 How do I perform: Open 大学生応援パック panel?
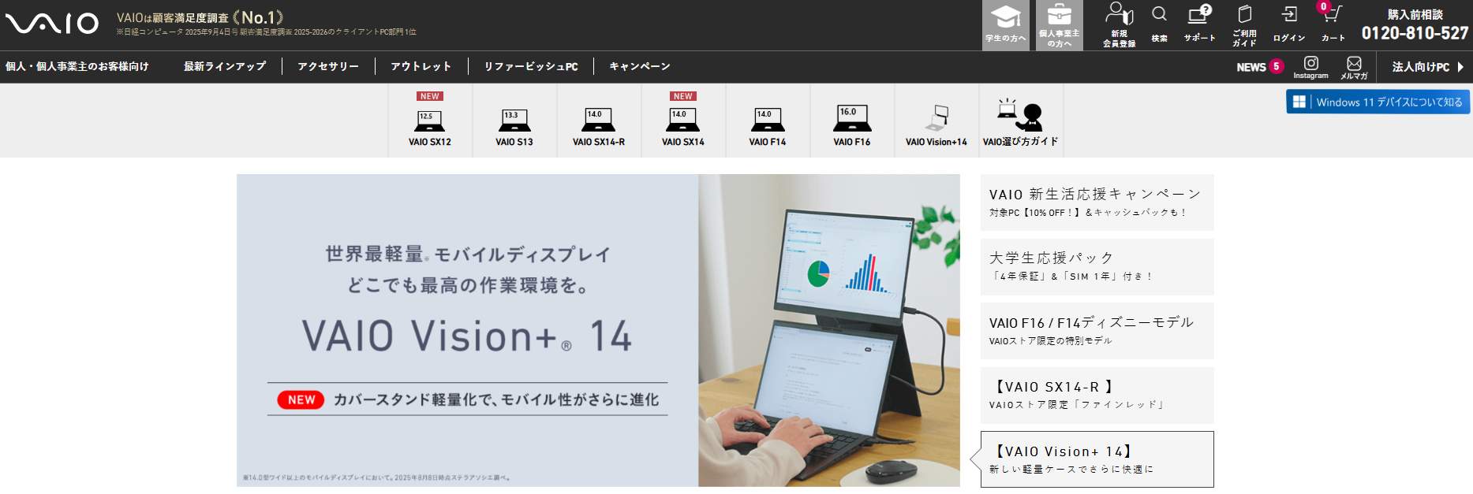click(1097, 267)
